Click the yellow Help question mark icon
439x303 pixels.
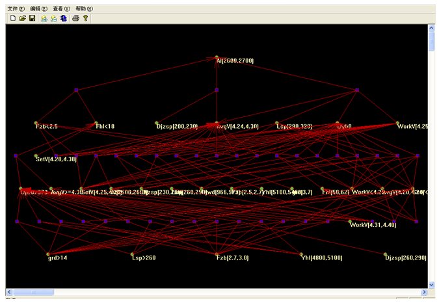pos(85,19)
